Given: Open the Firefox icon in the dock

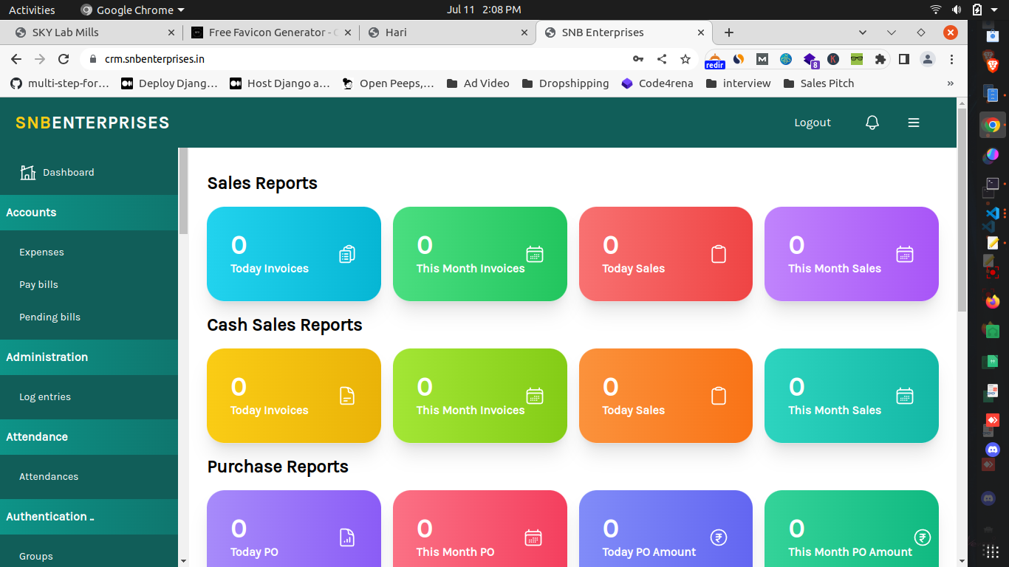Looking at the screenshot, I should point(992,301).
